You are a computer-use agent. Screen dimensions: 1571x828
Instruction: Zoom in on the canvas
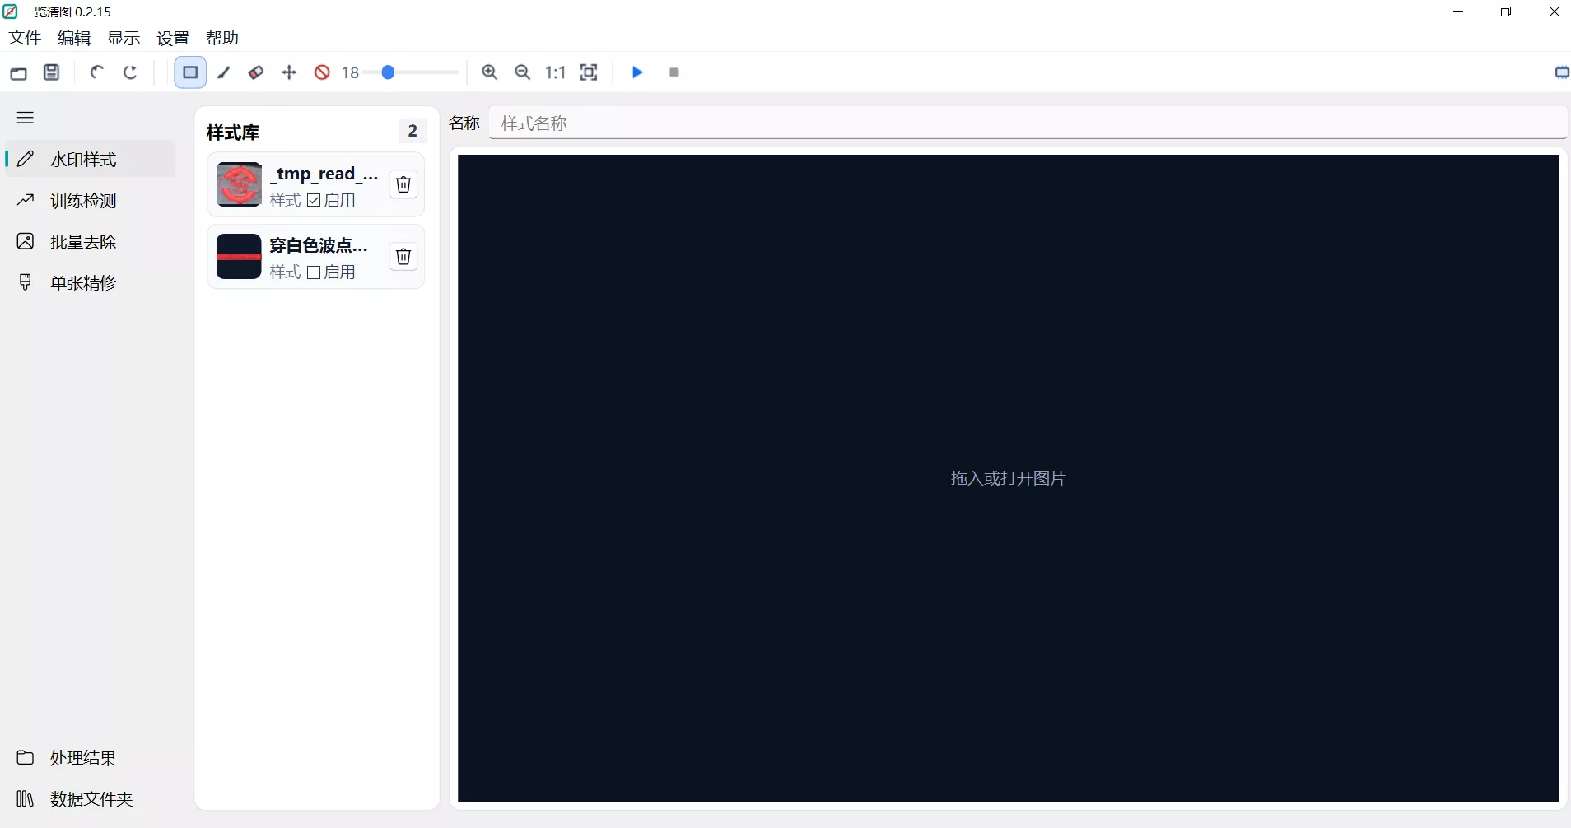tap(490, 72)
